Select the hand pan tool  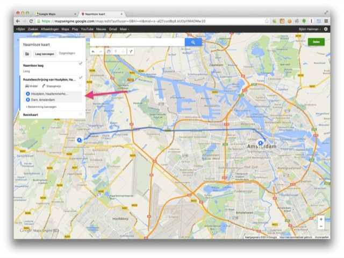(x=109, y=51)
